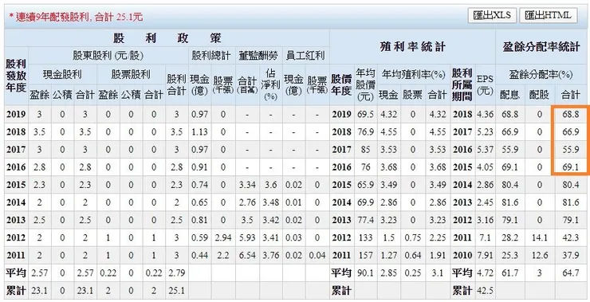Select EPS value 4.36 for period 2018
This screenshot has height=302, width=590.
(485, 114)
